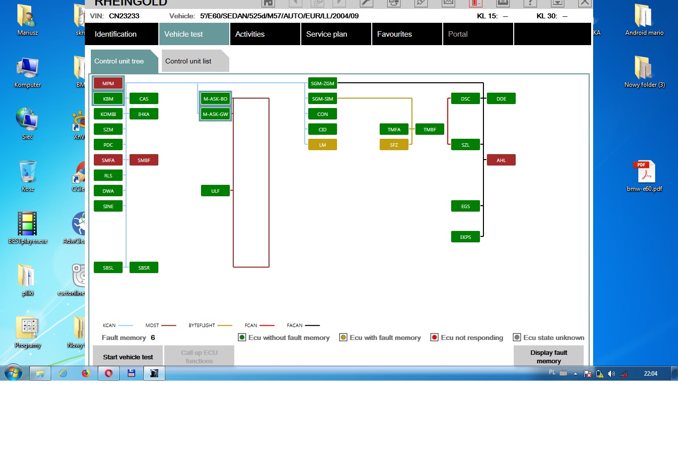Click the Windows Start orb
678x450 pixels.
pyautogui.click(x=13, y=373)
